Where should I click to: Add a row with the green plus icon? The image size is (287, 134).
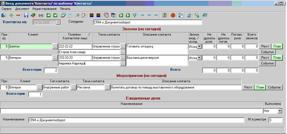[x=11, y=15]
